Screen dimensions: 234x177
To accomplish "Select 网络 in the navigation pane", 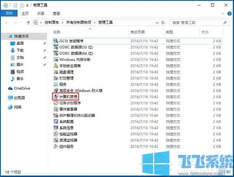I will (18, 107).
